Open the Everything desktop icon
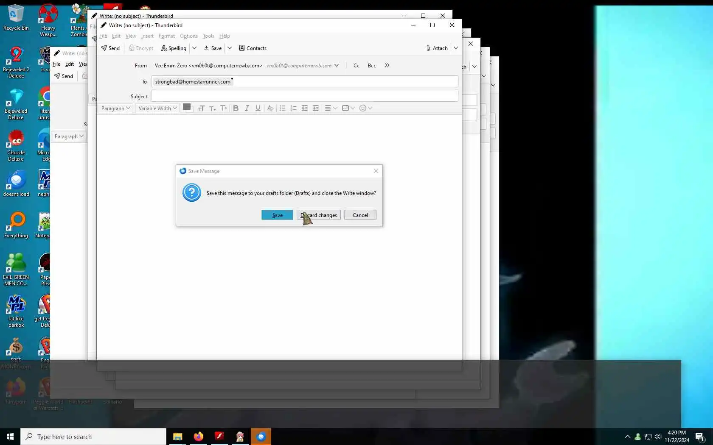This screenshot has width=713, height=445. [x=16, y=225]
